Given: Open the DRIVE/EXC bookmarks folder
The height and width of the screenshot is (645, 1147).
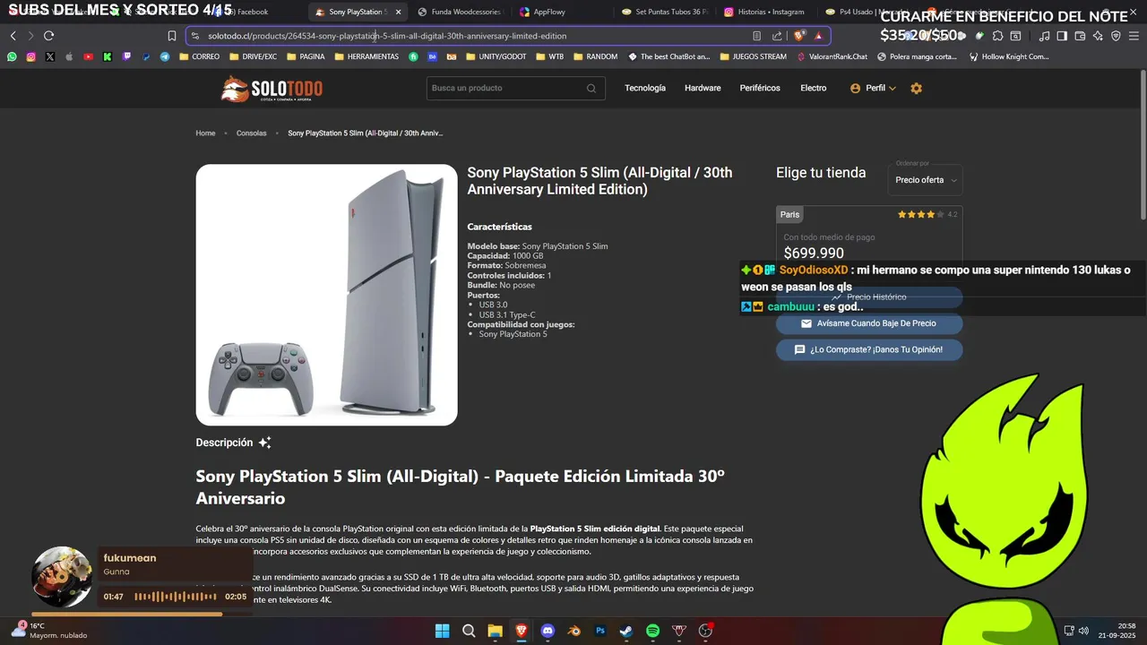Looking at the screenshot, I should click(254, 56).
